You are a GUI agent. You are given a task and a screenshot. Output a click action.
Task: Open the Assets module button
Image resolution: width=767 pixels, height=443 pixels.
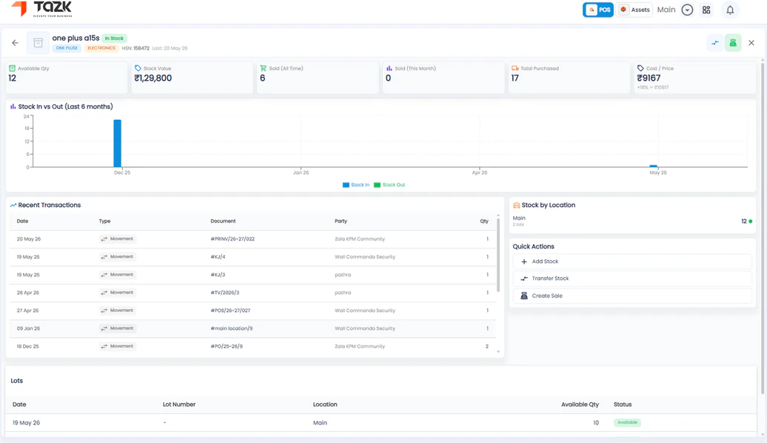[634, 10]
